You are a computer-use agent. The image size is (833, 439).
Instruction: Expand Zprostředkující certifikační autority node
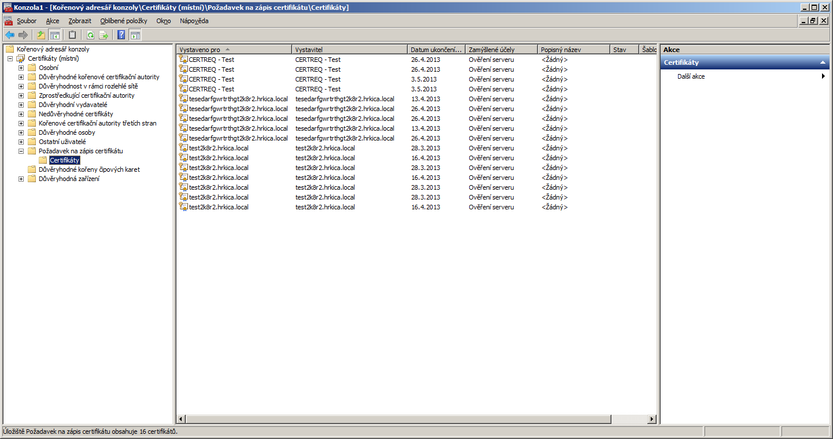(21, 95)
